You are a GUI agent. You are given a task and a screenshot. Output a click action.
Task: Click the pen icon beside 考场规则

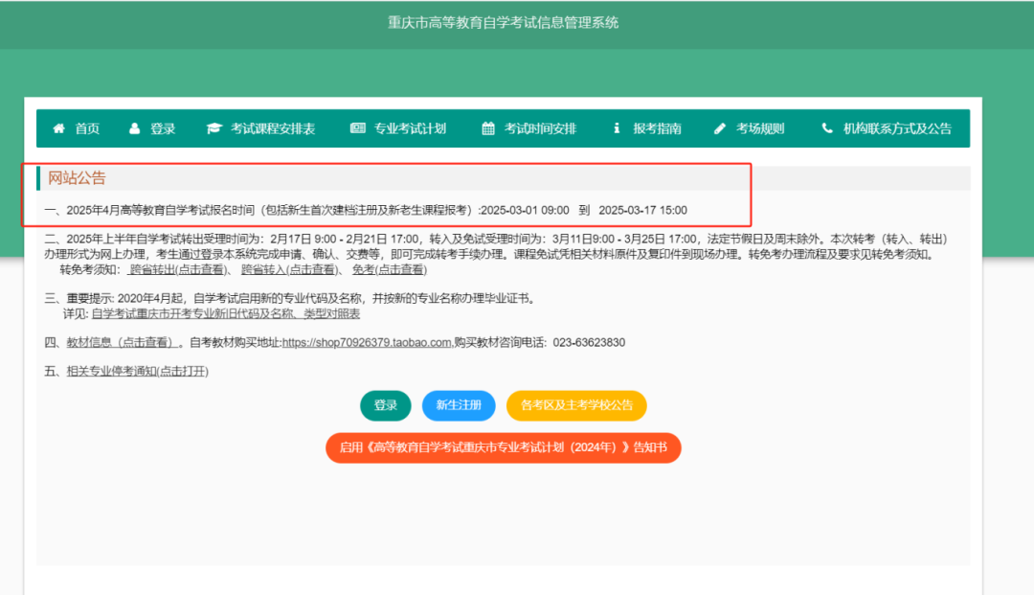(x=719, y=127)
